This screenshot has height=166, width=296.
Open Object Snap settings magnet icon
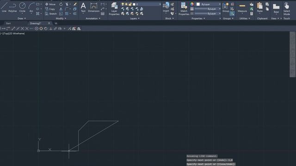pos(79,29)
